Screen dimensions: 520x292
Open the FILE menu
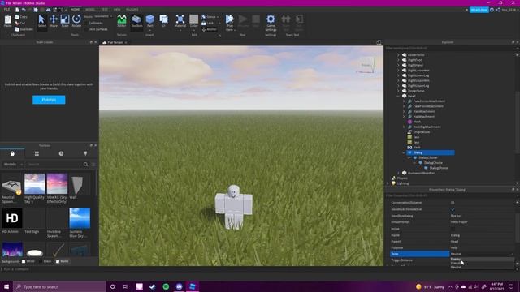pyautogui.click(x=6, y=10)
